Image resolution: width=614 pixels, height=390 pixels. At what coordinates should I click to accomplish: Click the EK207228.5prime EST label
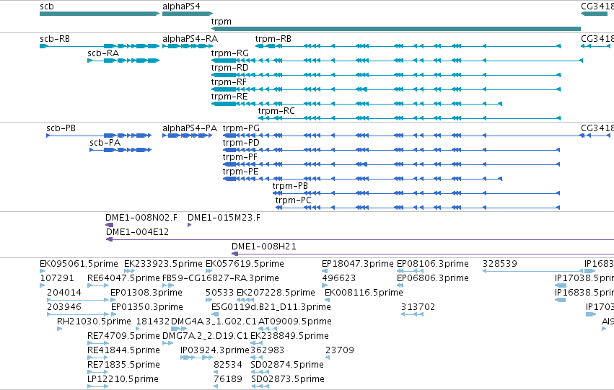pyautogui.click(x=276, y=293)
